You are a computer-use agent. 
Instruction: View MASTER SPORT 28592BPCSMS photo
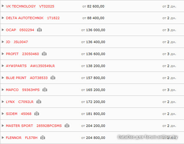pos(67,126)
